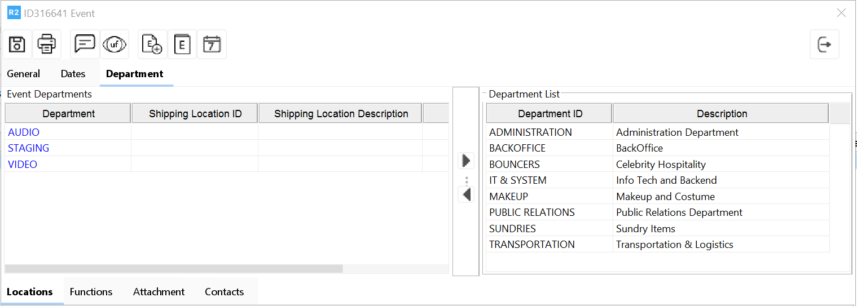Click the exit arrow icon
The width and height of the screenshot is (857, 306).
tap(824, 44)
